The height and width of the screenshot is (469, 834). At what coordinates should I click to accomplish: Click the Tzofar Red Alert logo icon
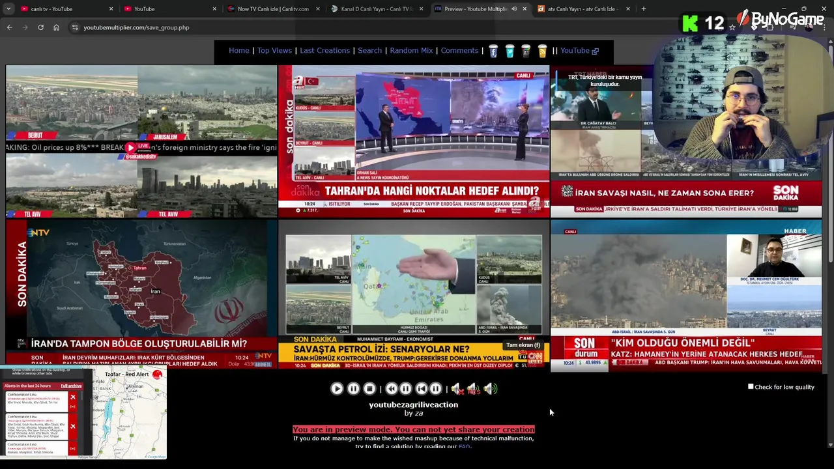pyautogui.click(x=157, y=375)
